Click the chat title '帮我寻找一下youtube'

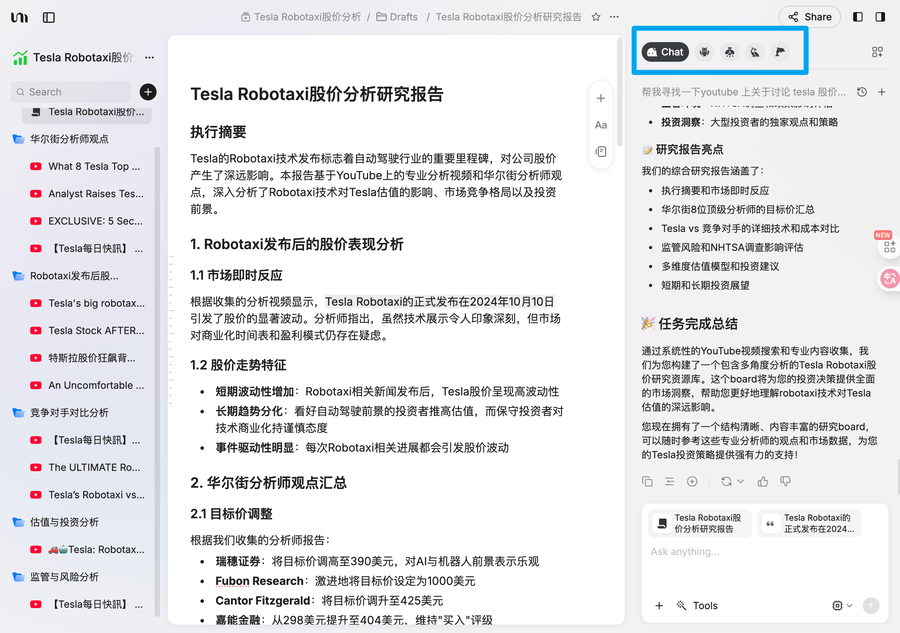tap(743, 92)
